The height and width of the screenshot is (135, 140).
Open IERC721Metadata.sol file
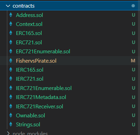(x=41, y=97)
